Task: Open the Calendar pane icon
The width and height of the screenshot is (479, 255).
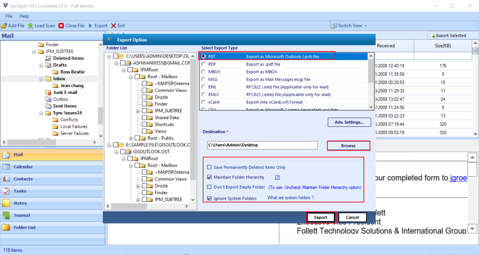Action: (x=6, y=167)
